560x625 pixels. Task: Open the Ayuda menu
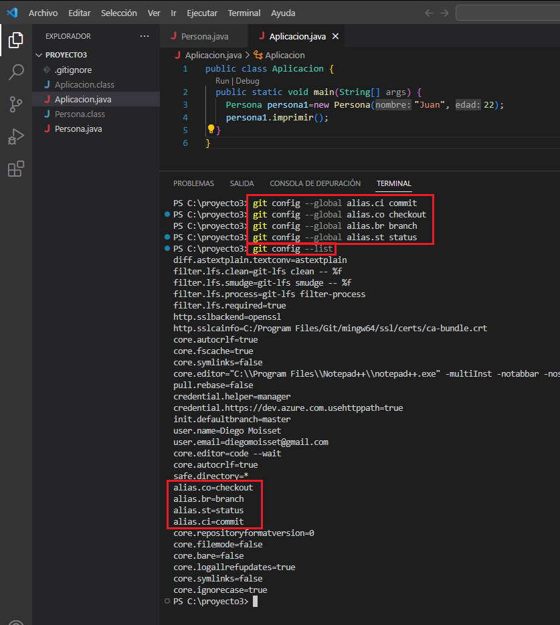pos(283,13)
